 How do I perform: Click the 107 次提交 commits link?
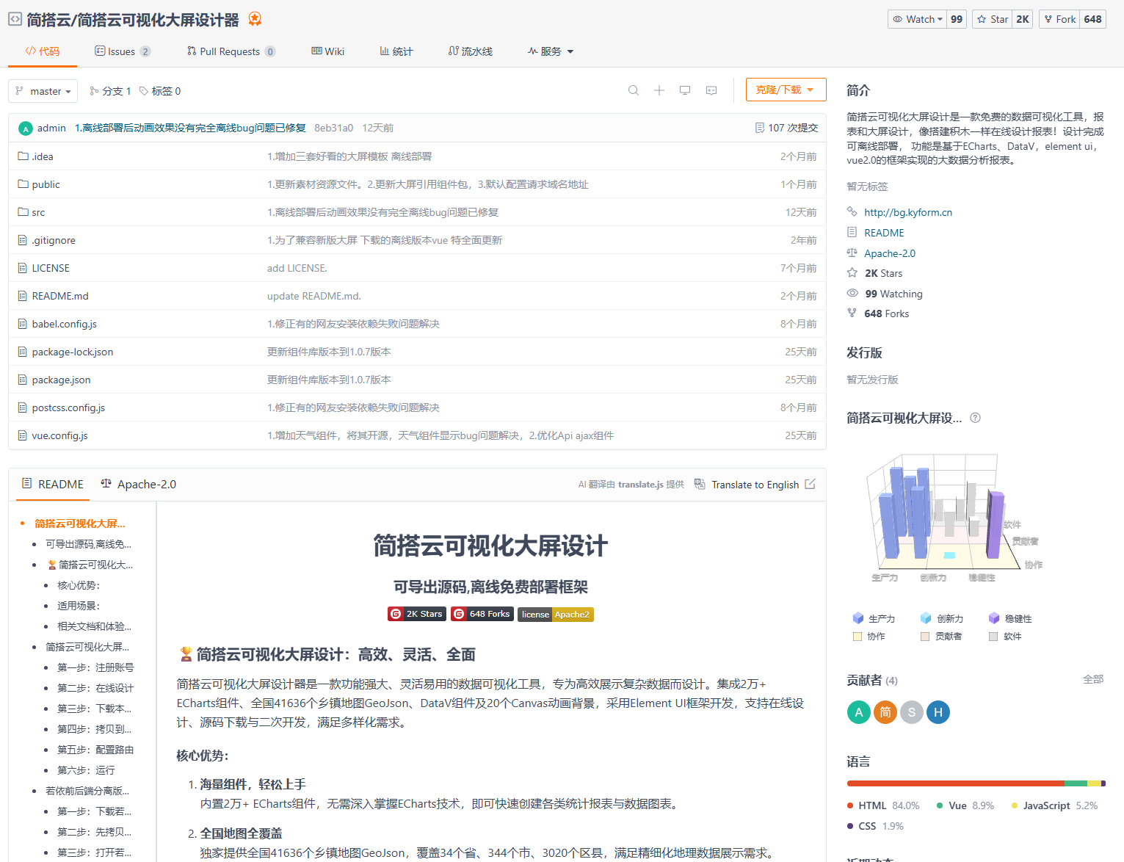[x=786, y=128]
